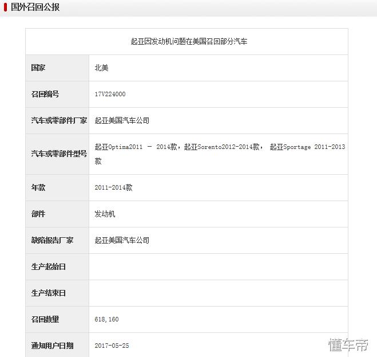Viewport: 377px width, 357px height.
Task: Select recall number 17V224000
Action: pyautogui.click(x=110, y=94)
